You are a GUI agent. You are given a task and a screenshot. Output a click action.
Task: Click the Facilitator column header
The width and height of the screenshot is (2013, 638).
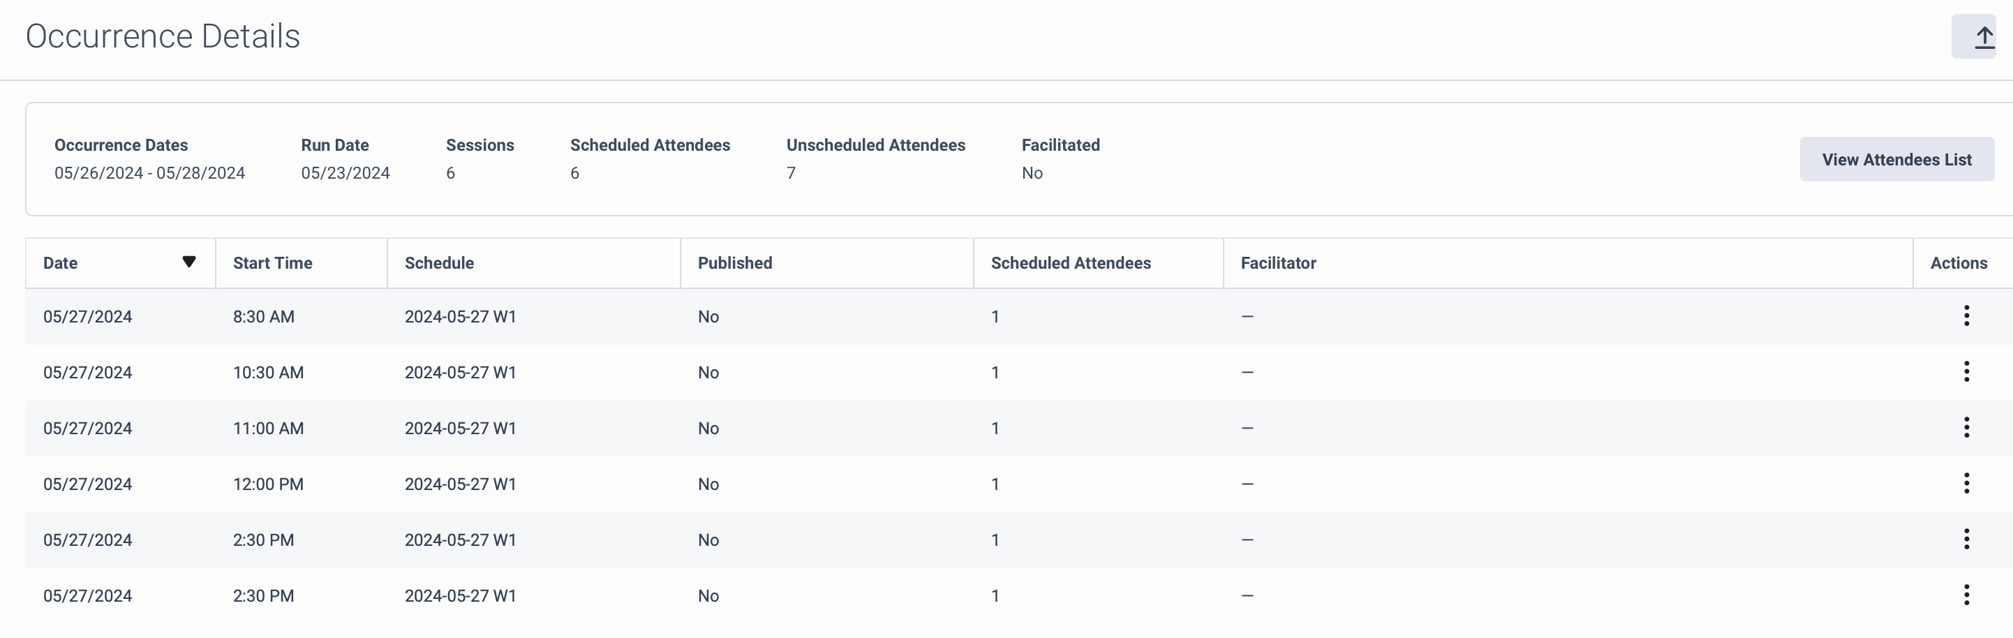pyautogui.click(x=1277, y=263)
